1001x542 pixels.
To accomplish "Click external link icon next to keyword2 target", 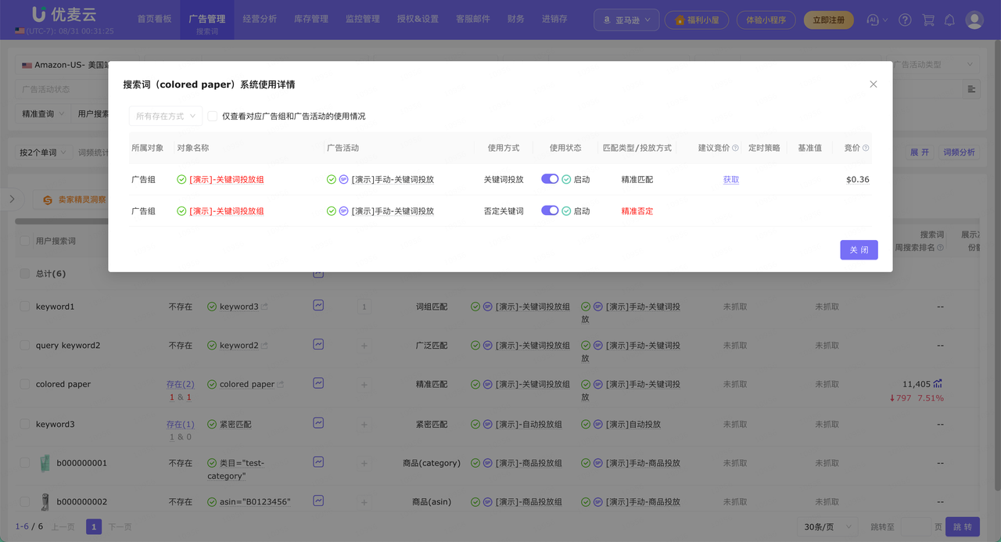I will (x=264, y=345).
